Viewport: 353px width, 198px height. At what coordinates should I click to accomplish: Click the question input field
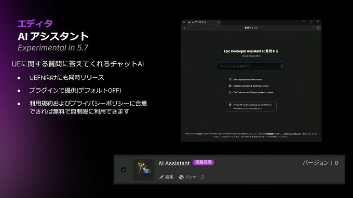[x=251, y=66]
